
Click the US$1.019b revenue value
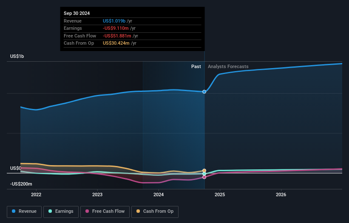[114, 21]
